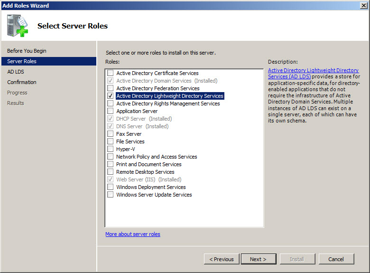Uncheck Active Directory Lightweight Directory Services
The image size is (370, 273).
click(110, 95)
